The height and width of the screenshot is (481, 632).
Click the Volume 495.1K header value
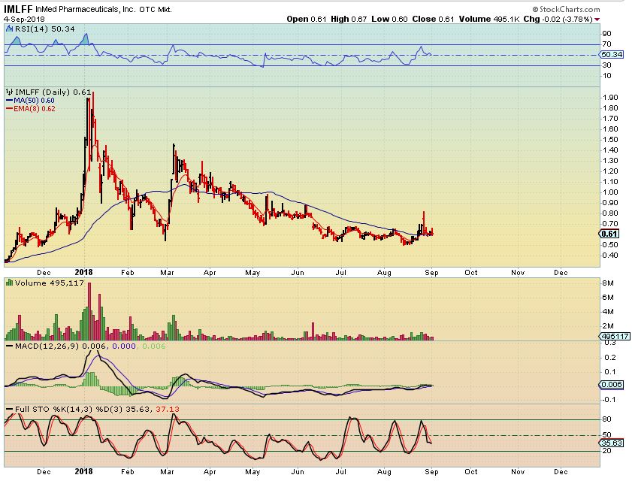pos(489,19)
